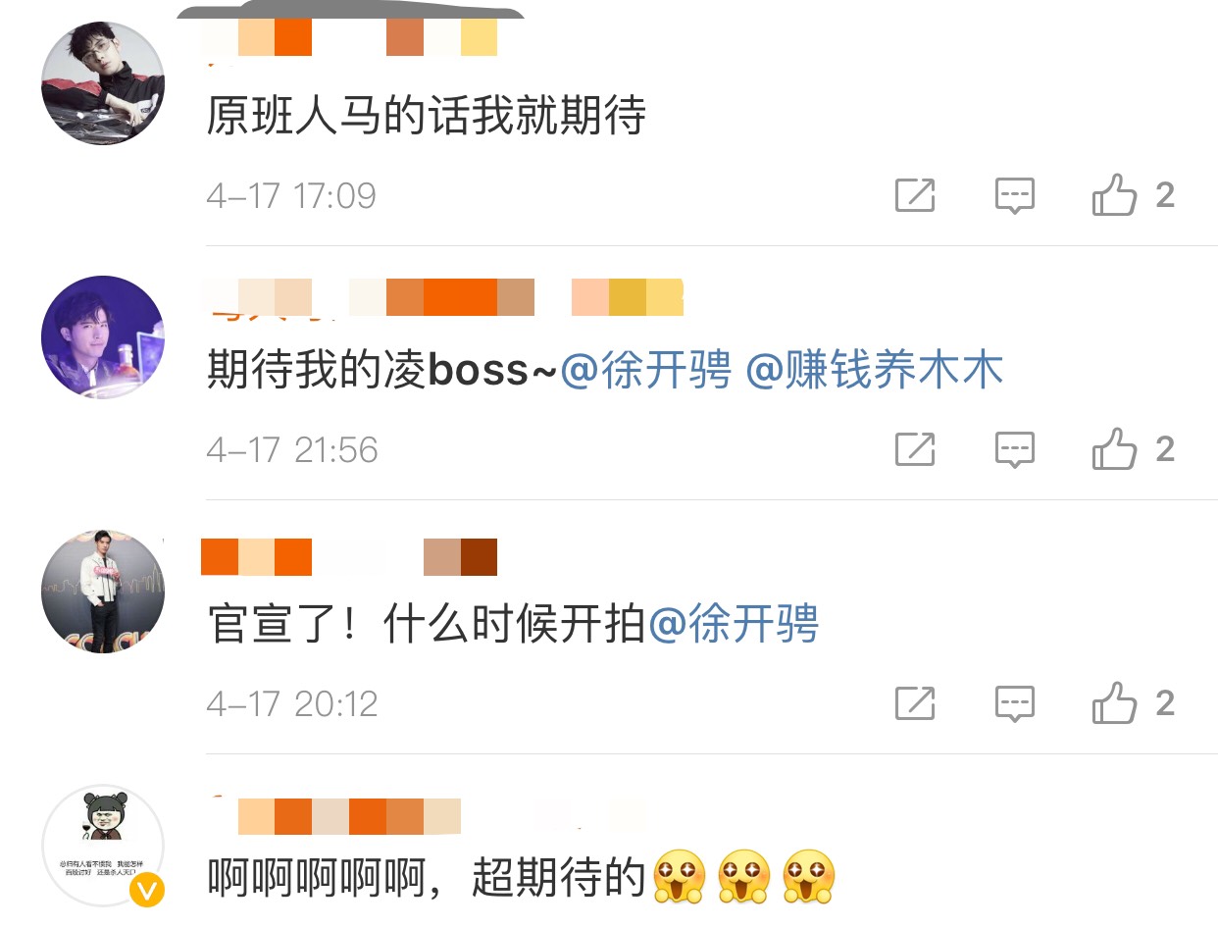
Task: View the purple-lit avatar of second commenter
Action: 103,337
